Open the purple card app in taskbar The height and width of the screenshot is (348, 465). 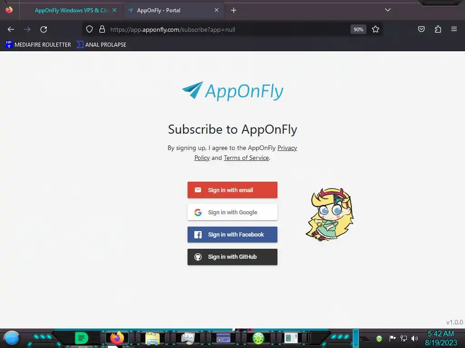[x=223, y=338]
